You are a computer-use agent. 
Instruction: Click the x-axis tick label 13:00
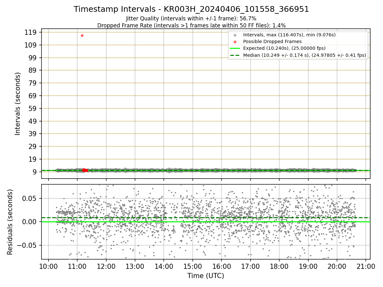(x=135, y=266)
